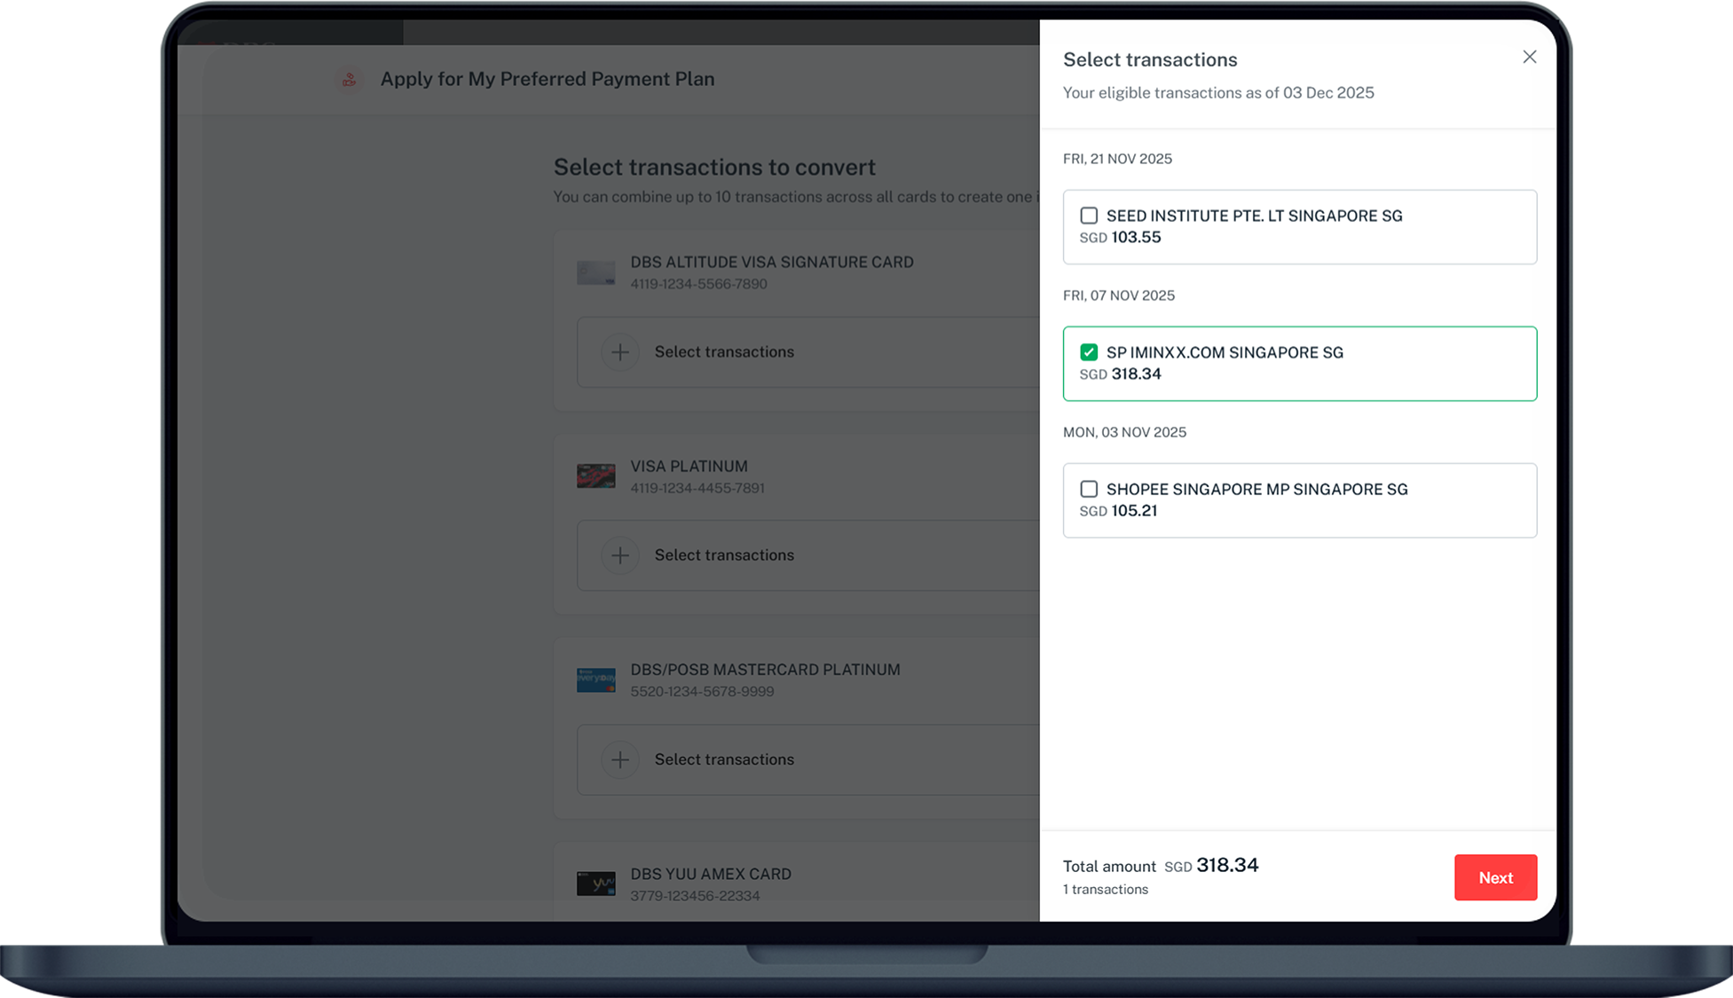Expand Select transactions for Visa Platinum
This screenshot has width=1733, height=998.
[724, 555]
